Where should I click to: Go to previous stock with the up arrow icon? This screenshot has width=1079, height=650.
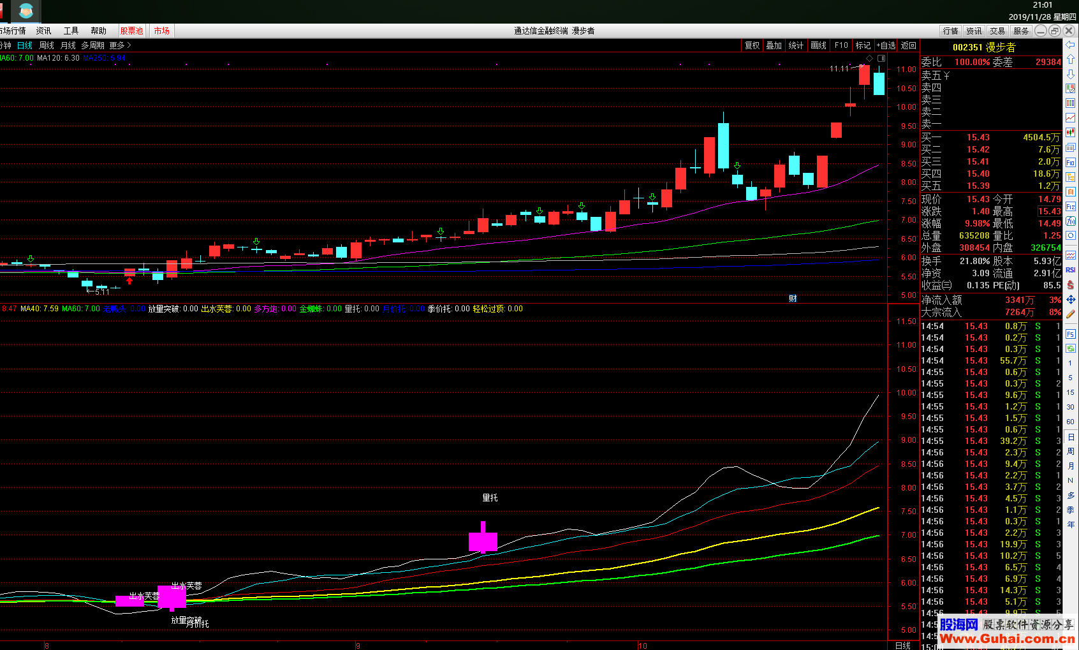click(x=1070, y=59)
